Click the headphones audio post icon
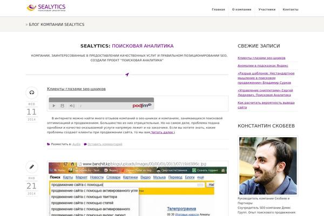324x216 pixels. (32, 92)
